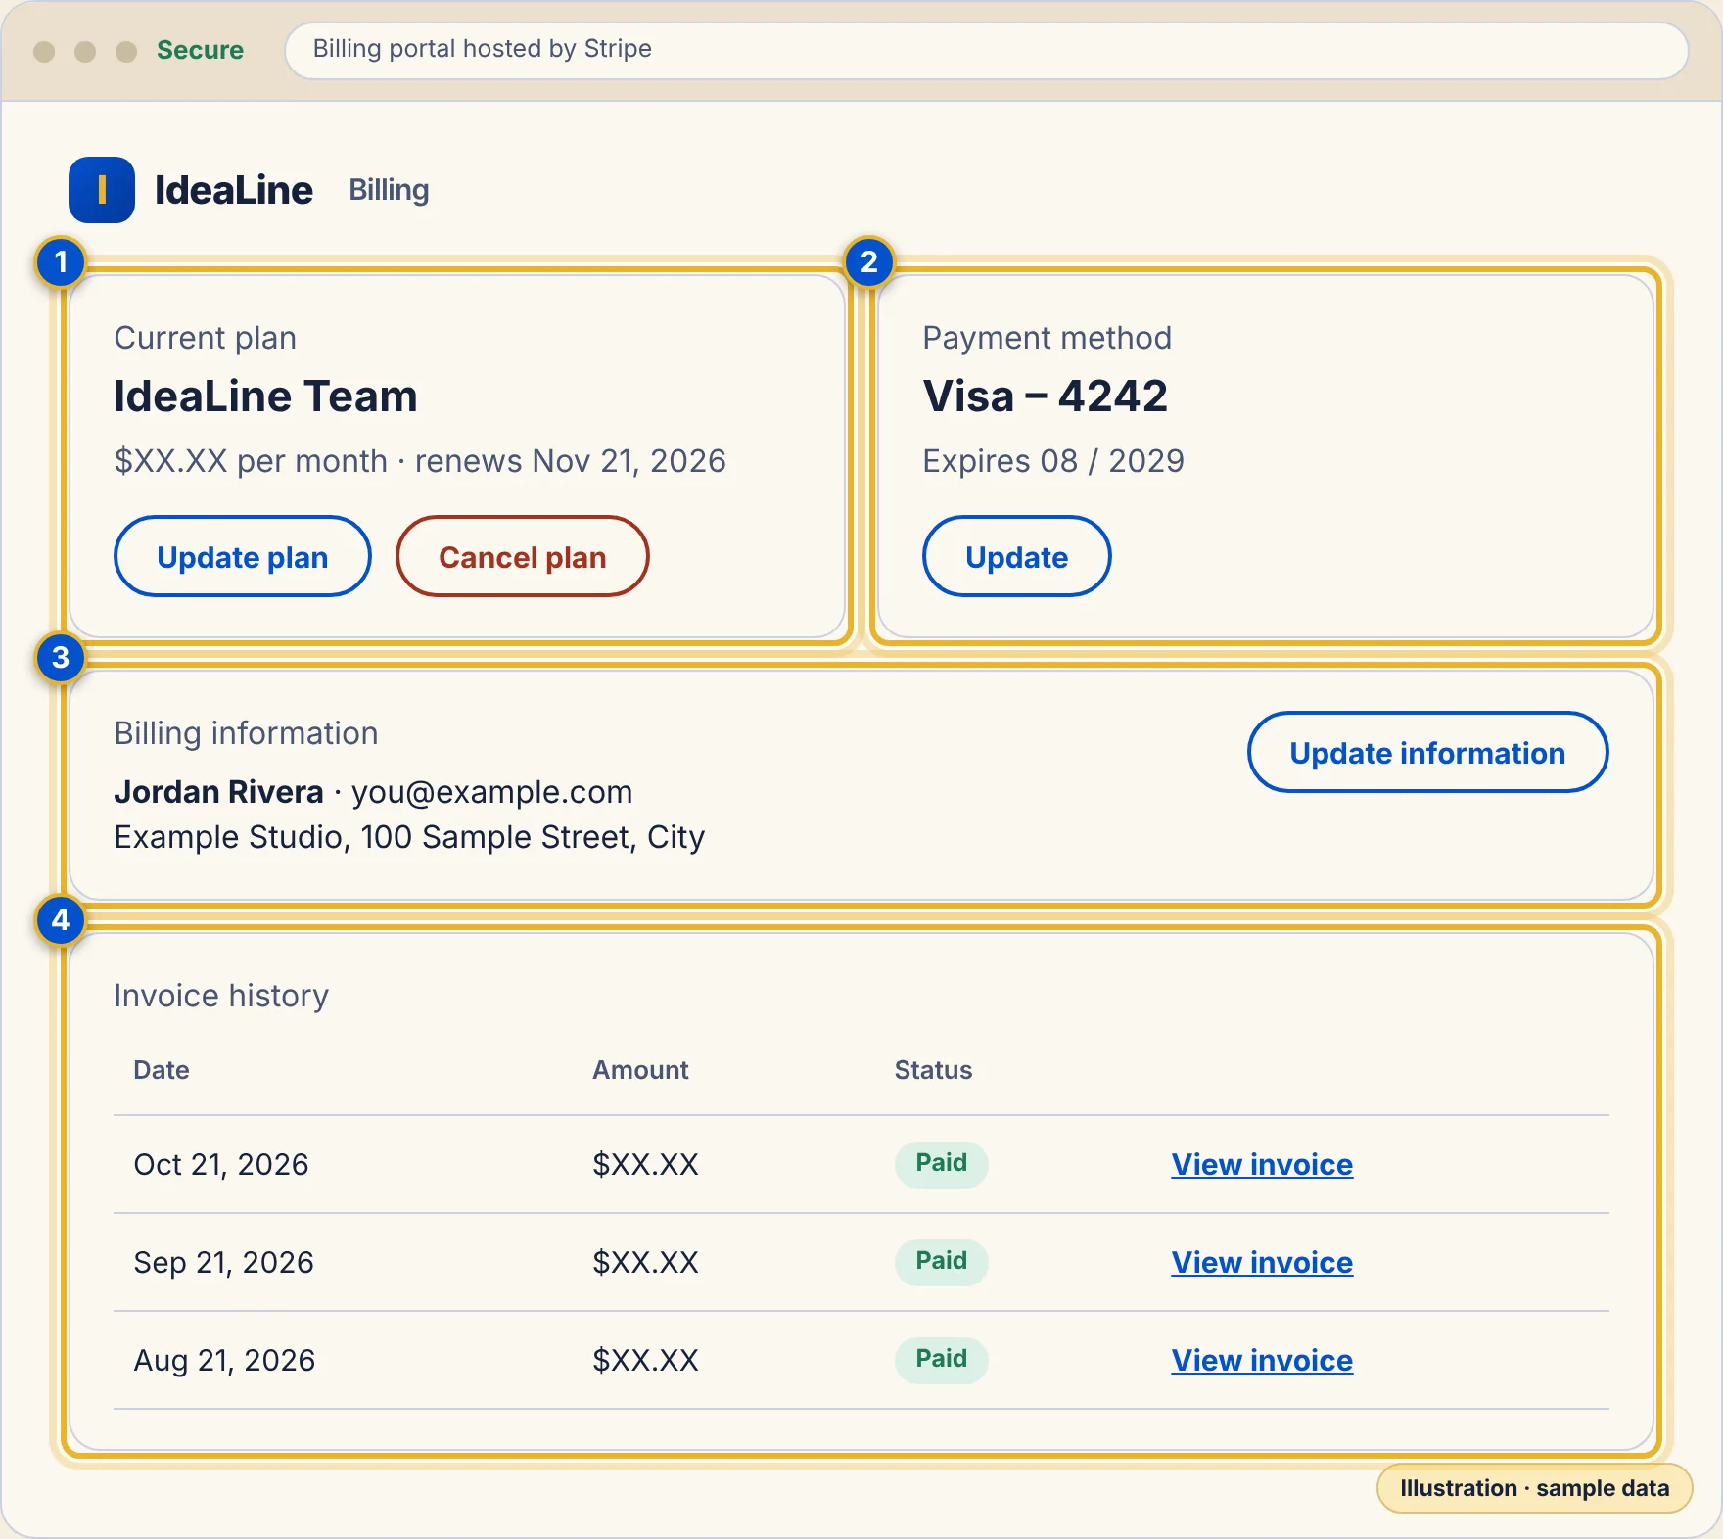View invoice dated Aug 21, 2026
The width and height of the screenshot is (1723, 1539).
tap(1262, 1360)
